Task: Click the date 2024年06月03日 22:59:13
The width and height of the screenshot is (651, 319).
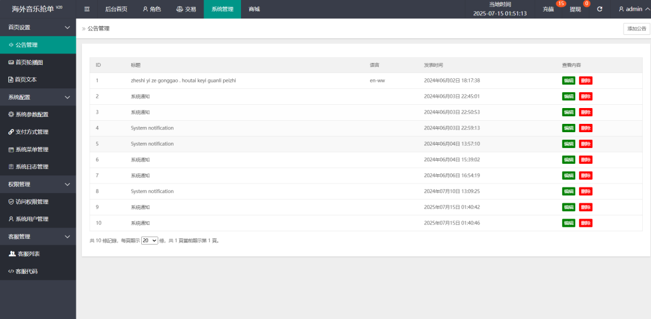Action: 452,128
